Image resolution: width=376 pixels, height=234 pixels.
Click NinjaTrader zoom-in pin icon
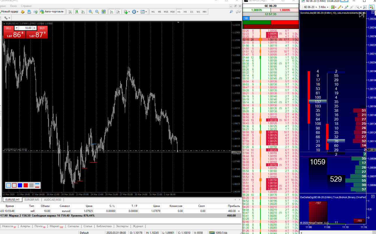point(347,7)
